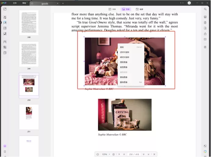This screenshot has width=211, height=157.
Task: Open the 文件 menu
Action: click(15, 3)
